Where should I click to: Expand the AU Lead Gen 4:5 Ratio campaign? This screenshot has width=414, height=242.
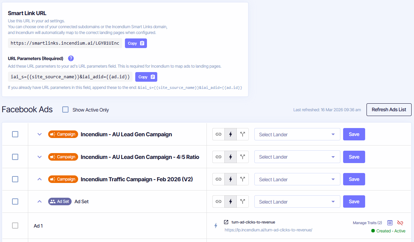(40, 157)
